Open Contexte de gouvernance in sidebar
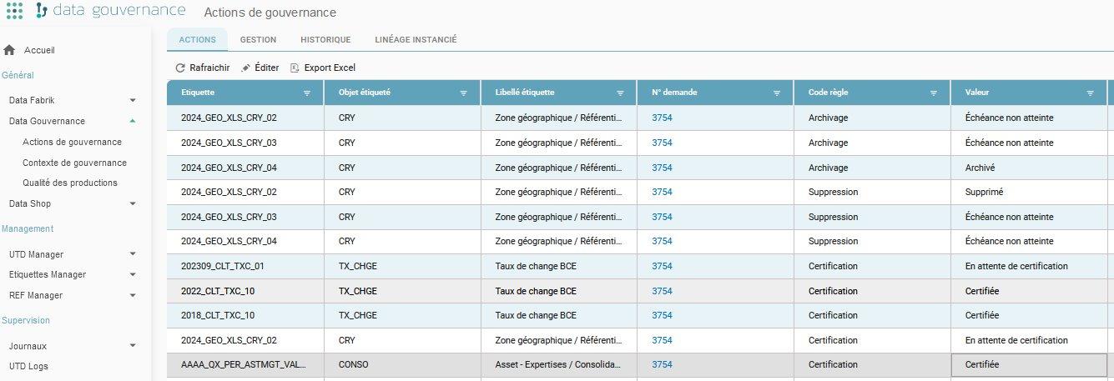Viewport: 1114px width, 381px height. coord(74,163)
